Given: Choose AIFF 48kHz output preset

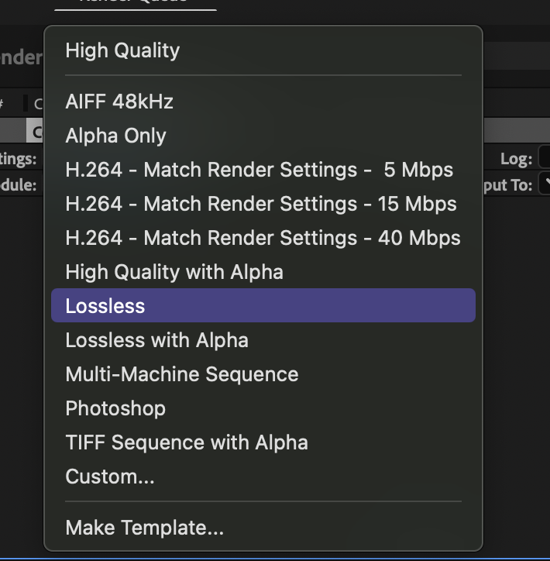Looking at the screenshot, I should pyautogui.click(x=263, y=102).
